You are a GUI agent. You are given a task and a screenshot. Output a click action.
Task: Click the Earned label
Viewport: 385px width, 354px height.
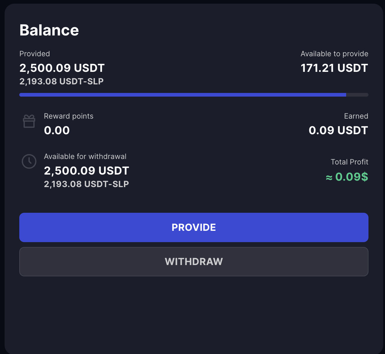[x=356, y=116]
